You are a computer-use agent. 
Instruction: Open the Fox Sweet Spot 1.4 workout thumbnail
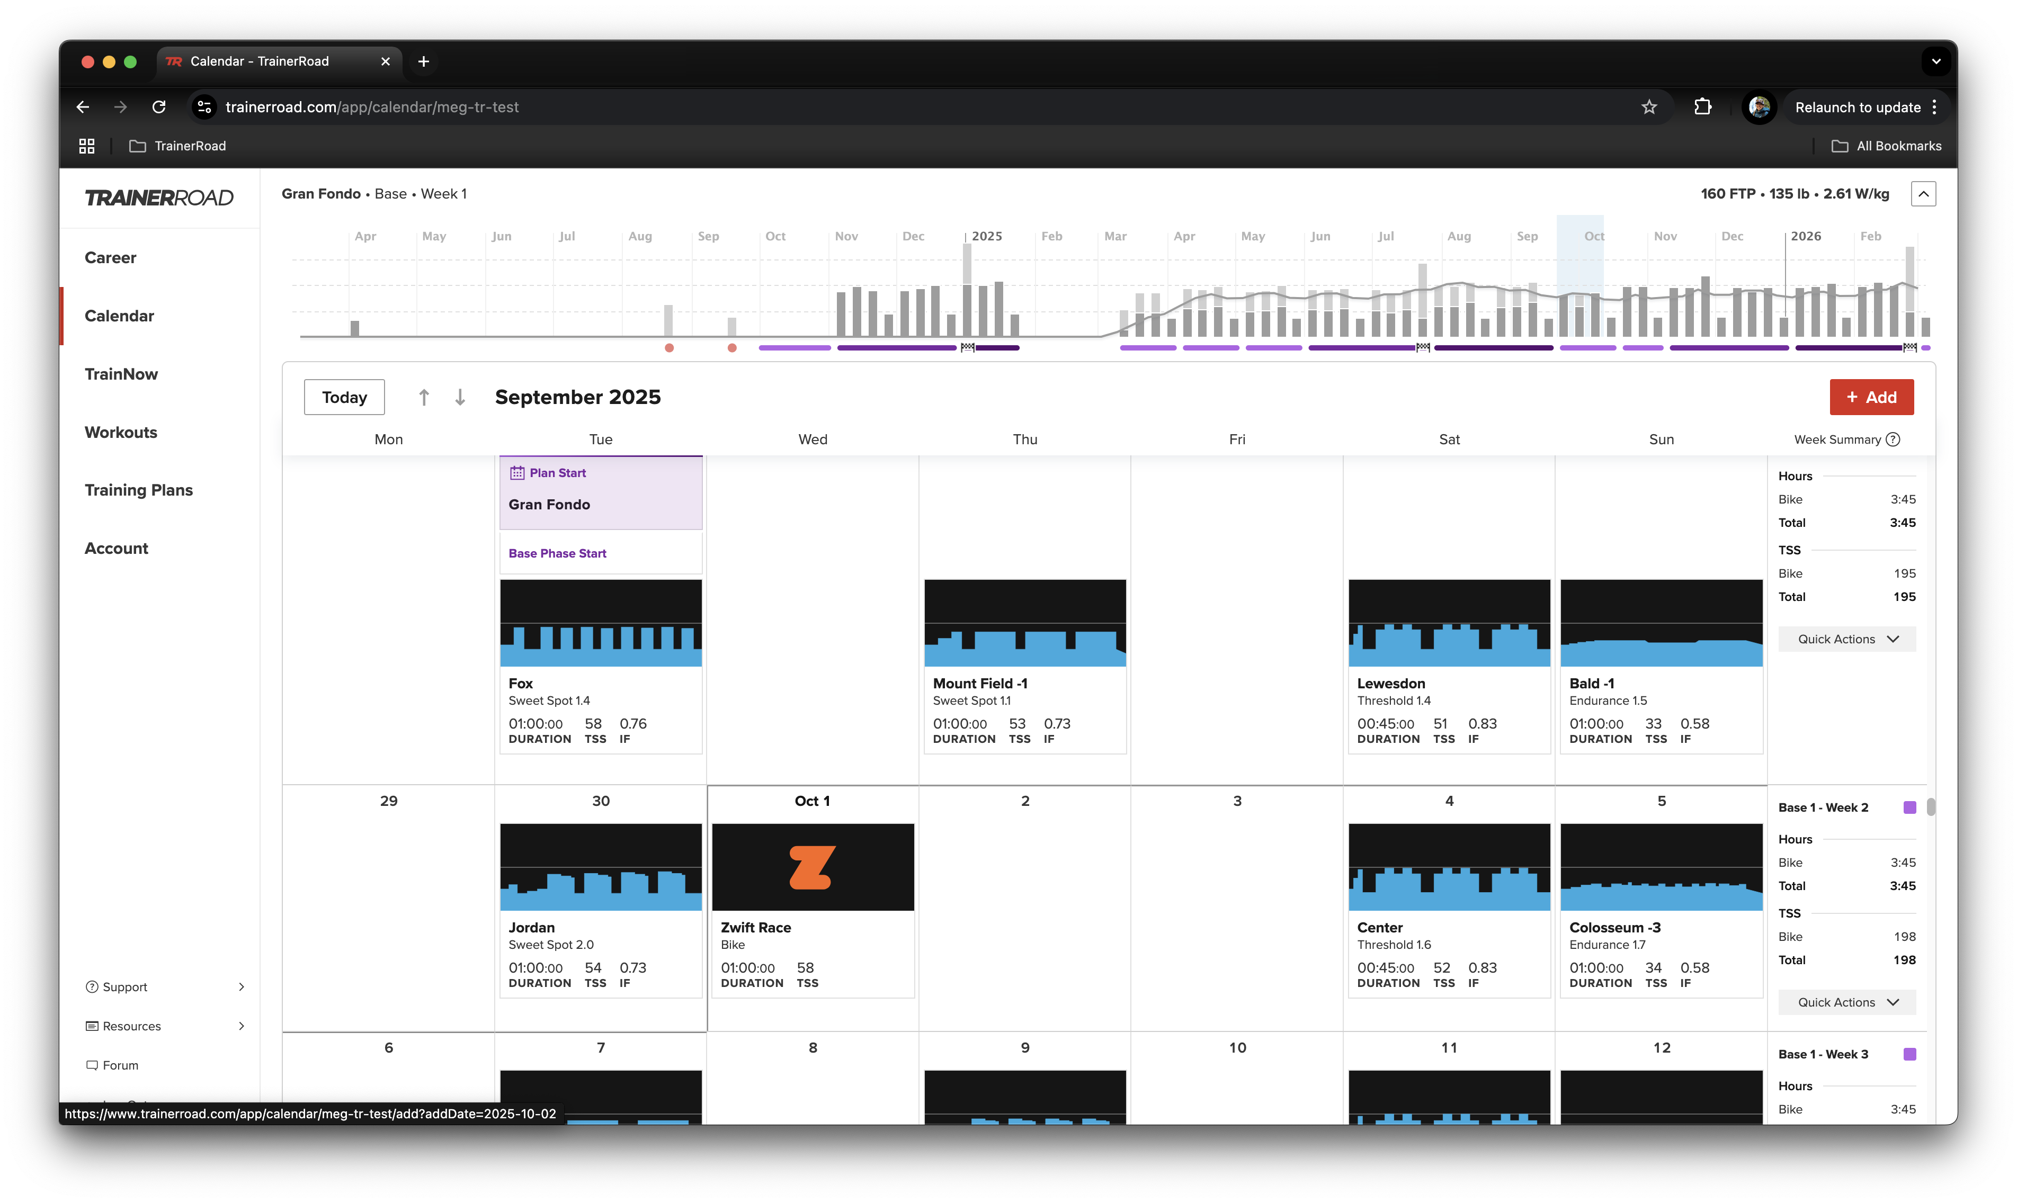click(601, 623)
